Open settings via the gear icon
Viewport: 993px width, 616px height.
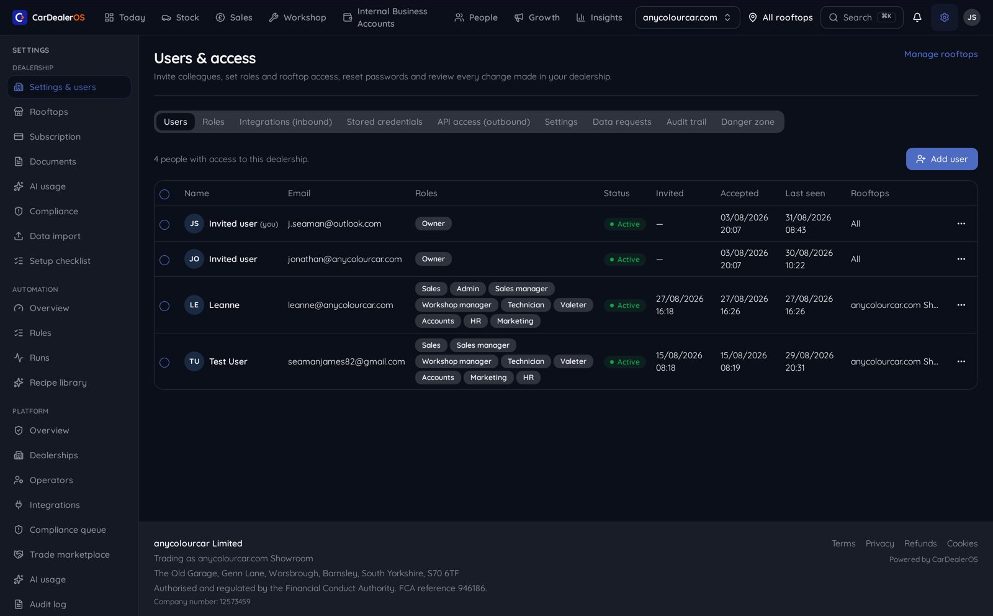pos(944,17)
